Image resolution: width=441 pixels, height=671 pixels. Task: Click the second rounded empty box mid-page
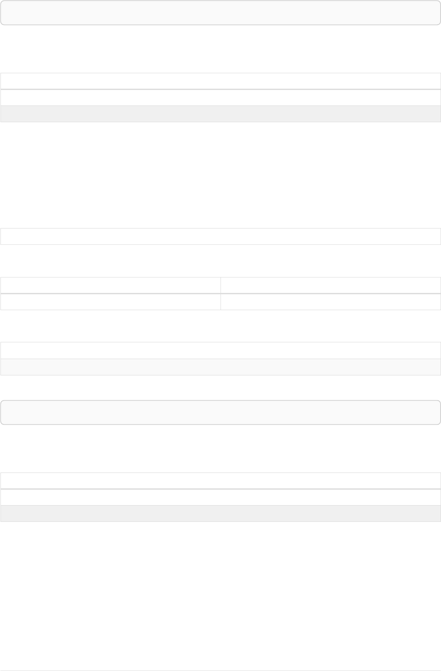(x=220, y=412)
